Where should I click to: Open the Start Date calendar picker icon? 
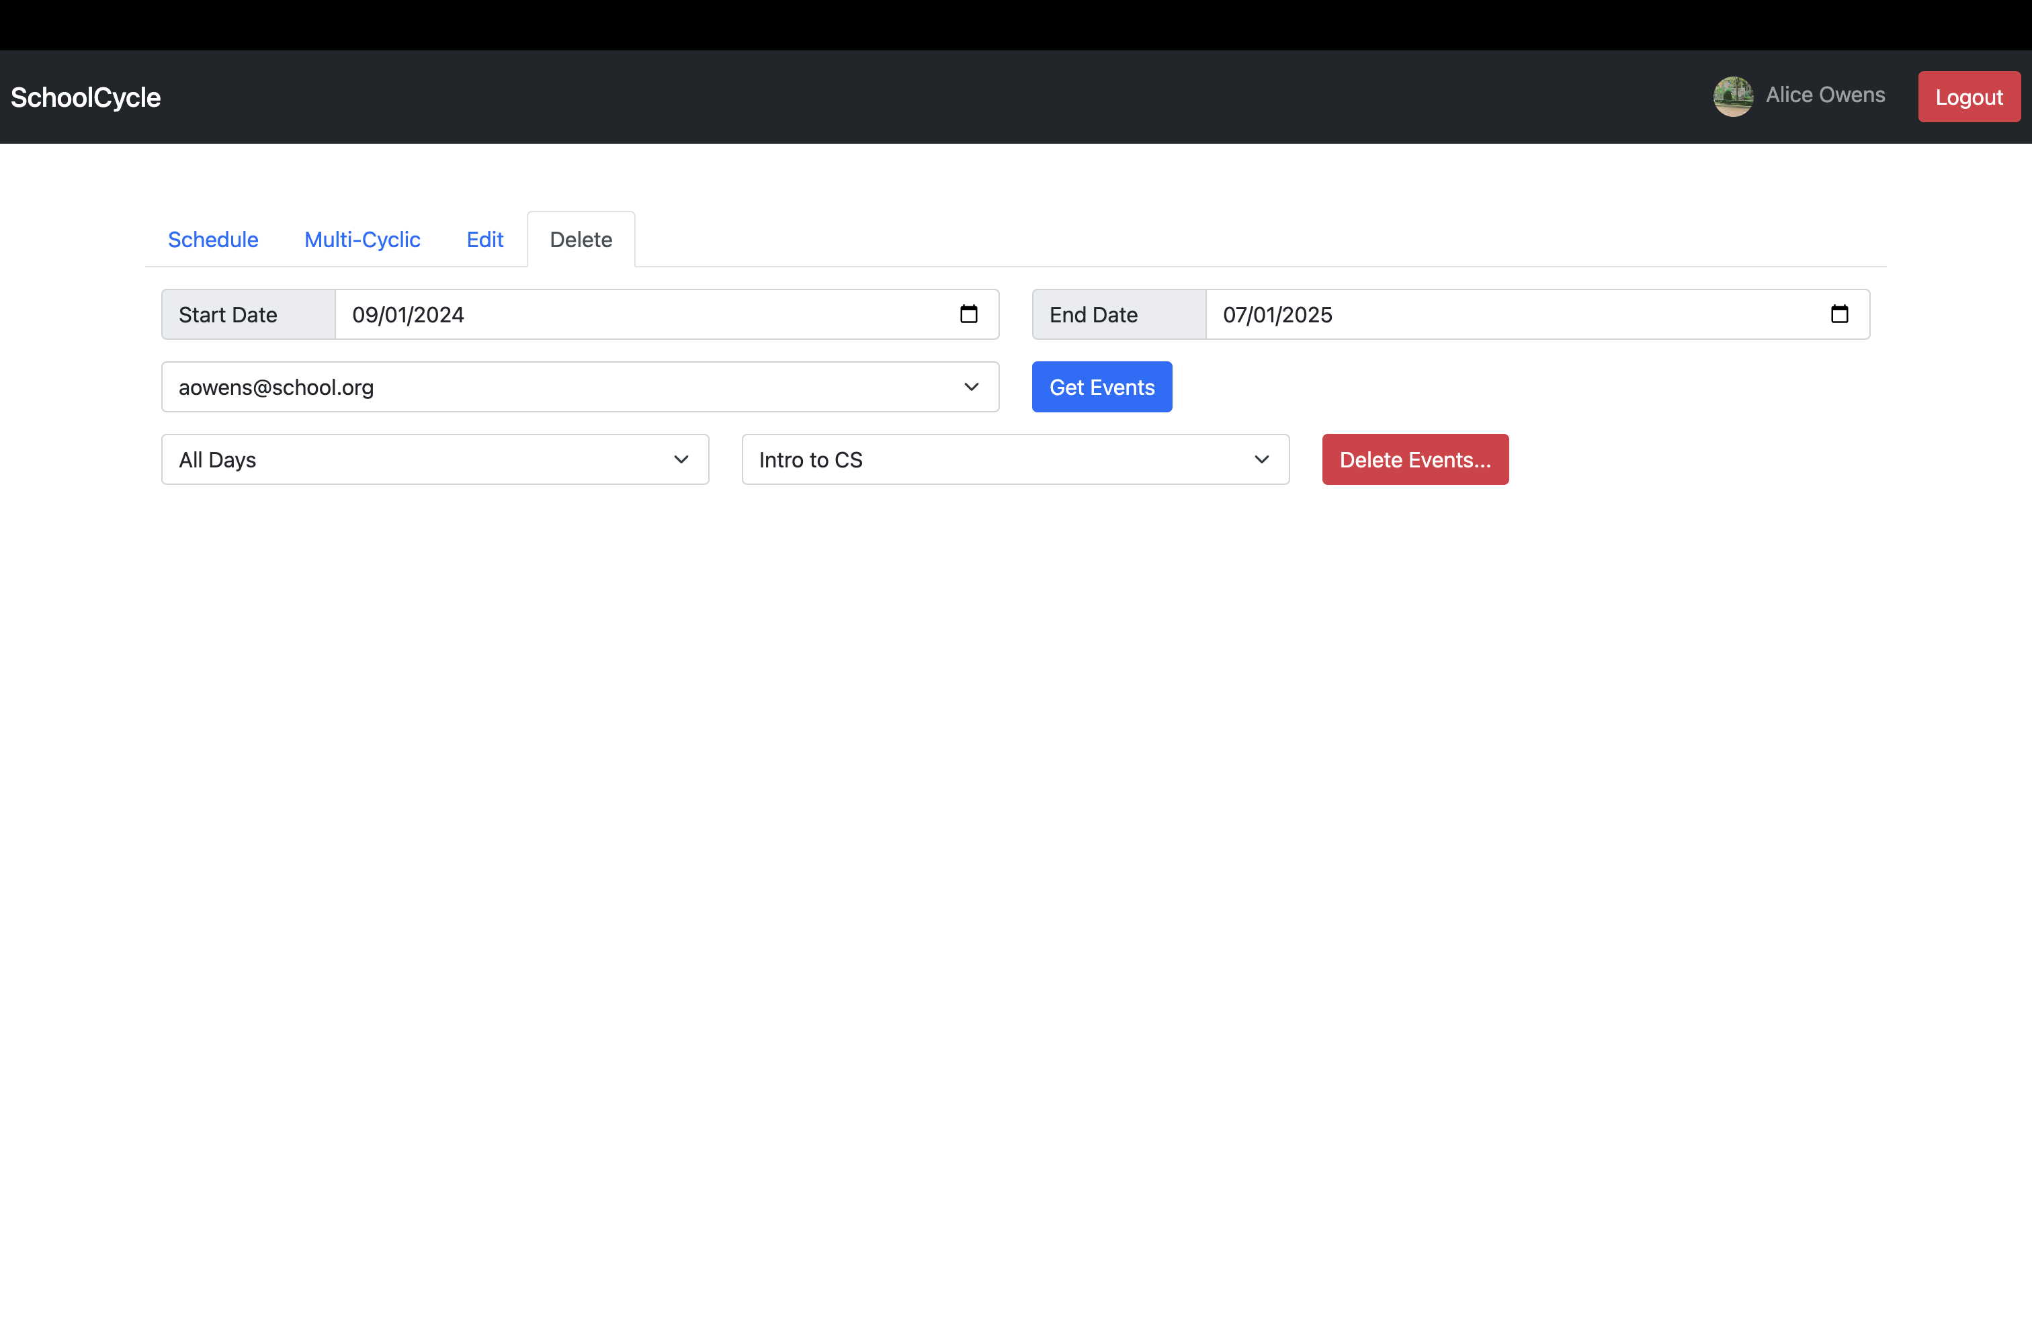point(969,314)
